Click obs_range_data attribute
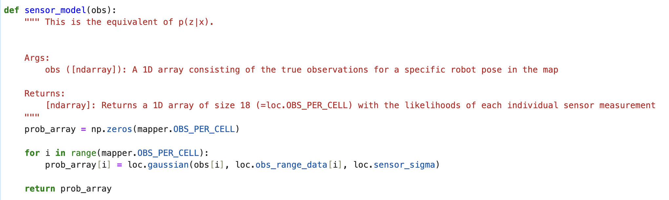The image size is (669, 200). [x=291, y=165]
